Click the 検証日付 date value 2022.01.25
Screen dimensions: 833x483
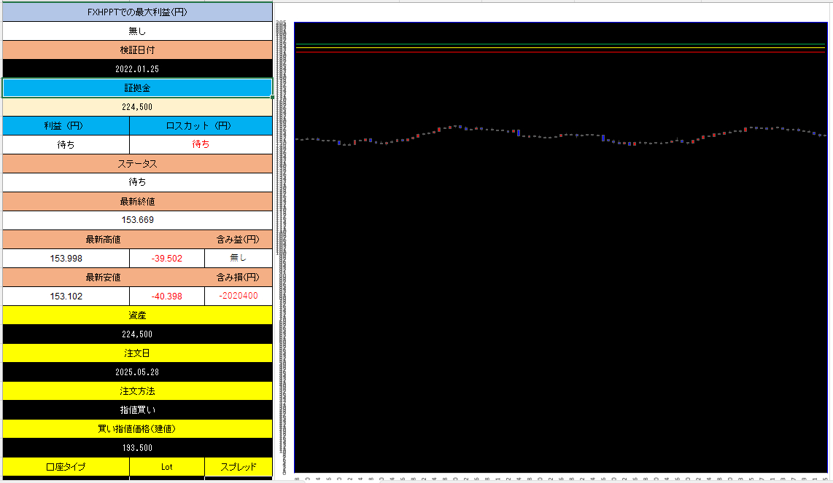(137, 69)
